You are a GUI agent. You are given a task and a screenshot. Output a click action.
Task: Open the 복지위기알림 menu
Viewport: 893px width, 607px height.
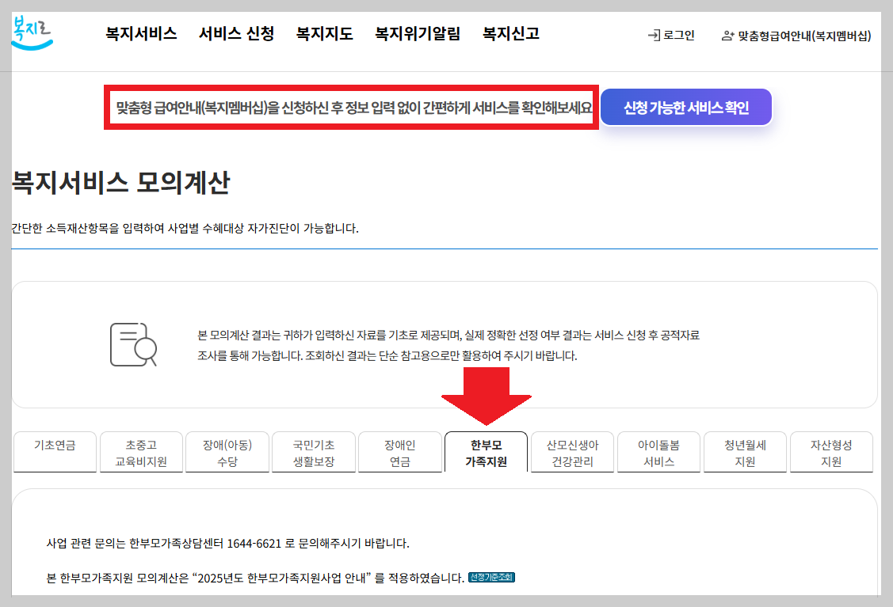(418, 33)
